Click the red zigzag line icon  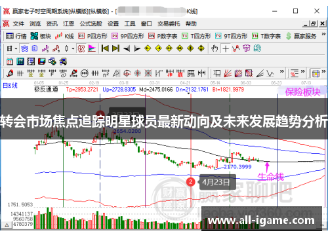click(x=236, y=48)
